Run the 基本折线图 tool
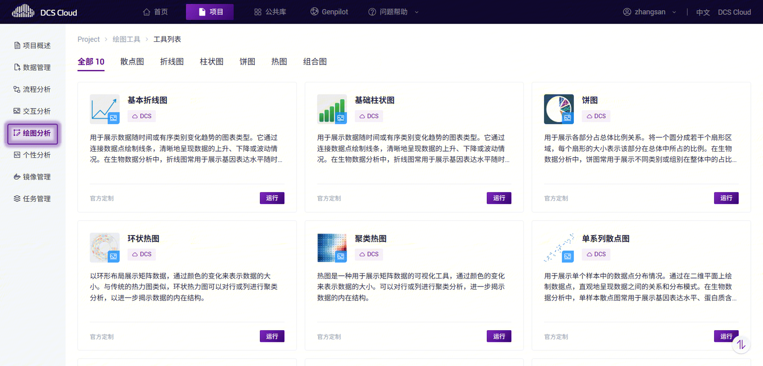763x366 pixels. (272, 198)
